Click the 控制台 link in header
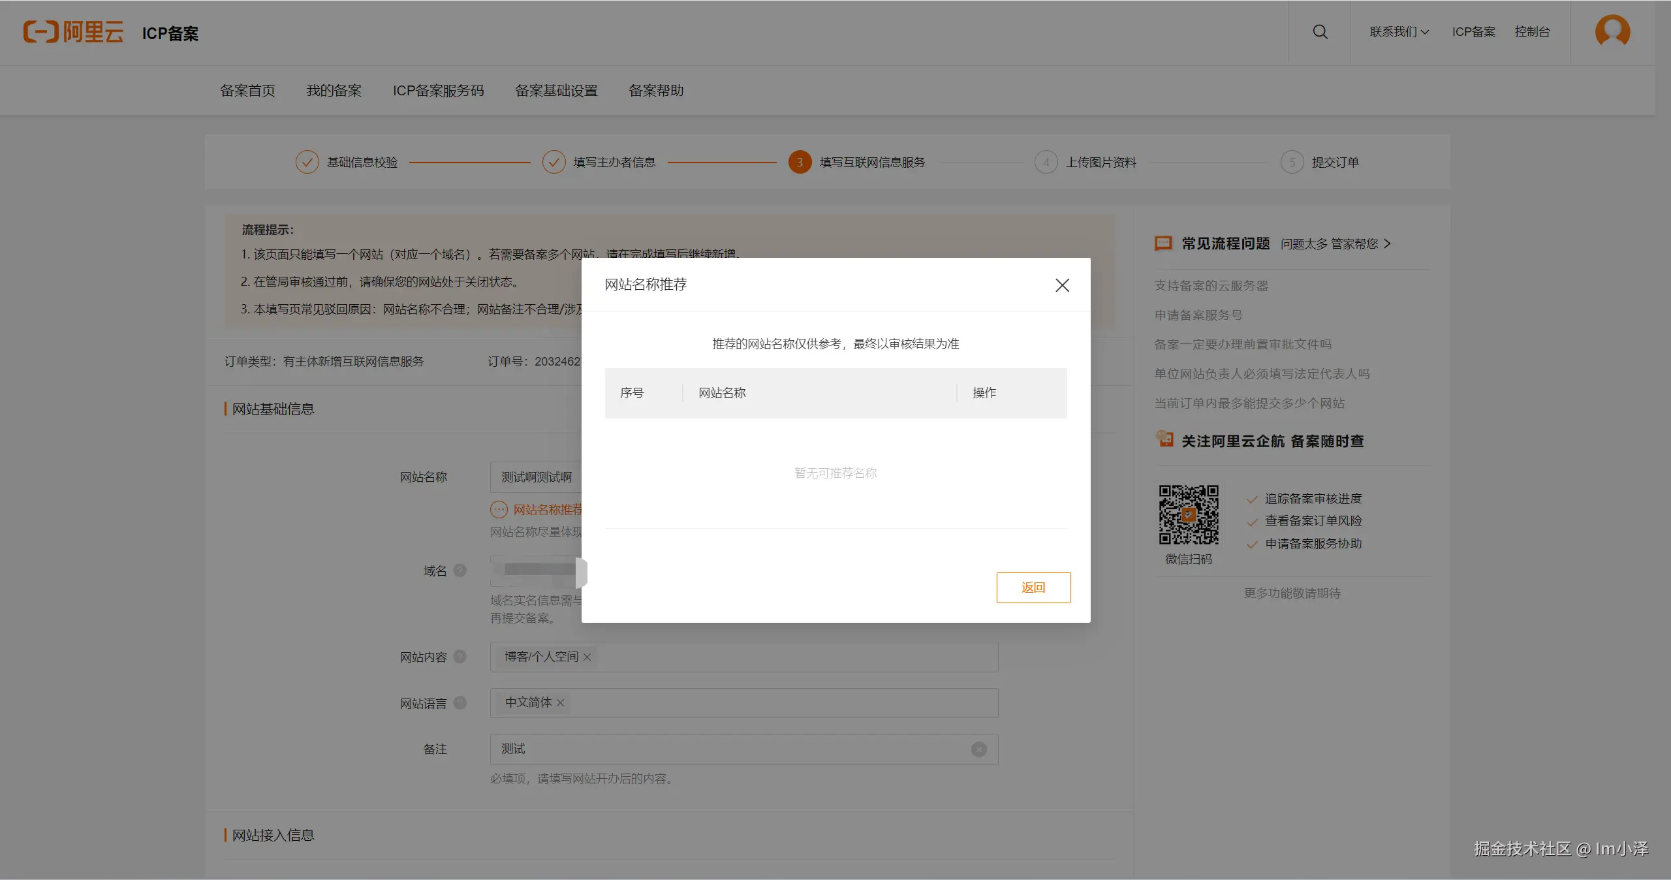Screen dimensions: 1671x880 [1532, 32]
